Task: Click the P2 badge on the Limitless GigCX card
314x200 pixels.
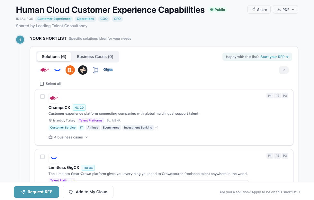Action: [277, 156]
